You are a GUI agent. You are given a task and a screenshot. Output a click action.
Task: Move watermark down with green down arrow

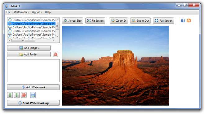17,95
